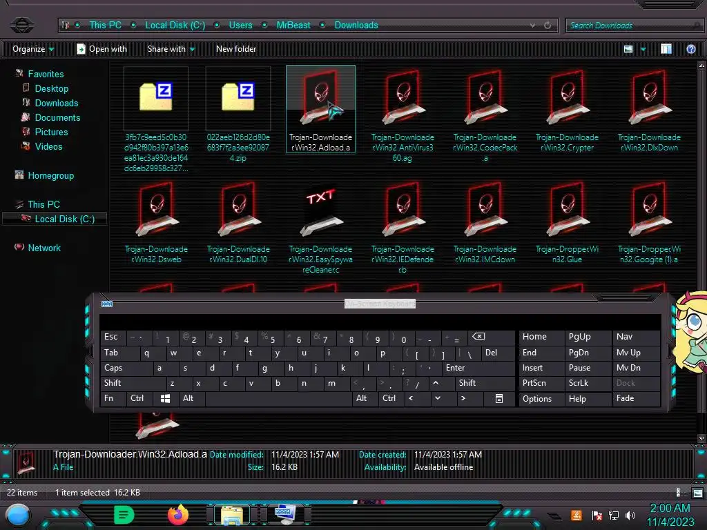Expand the Homegroup node in sidebar
The image size is (707, 530).
[44, 176]
